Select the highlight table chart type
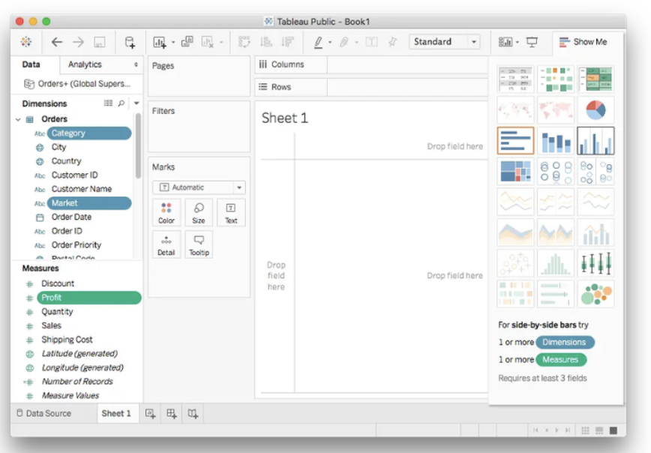Viewport: 651px width, 453px height. [x=595, y=79]
